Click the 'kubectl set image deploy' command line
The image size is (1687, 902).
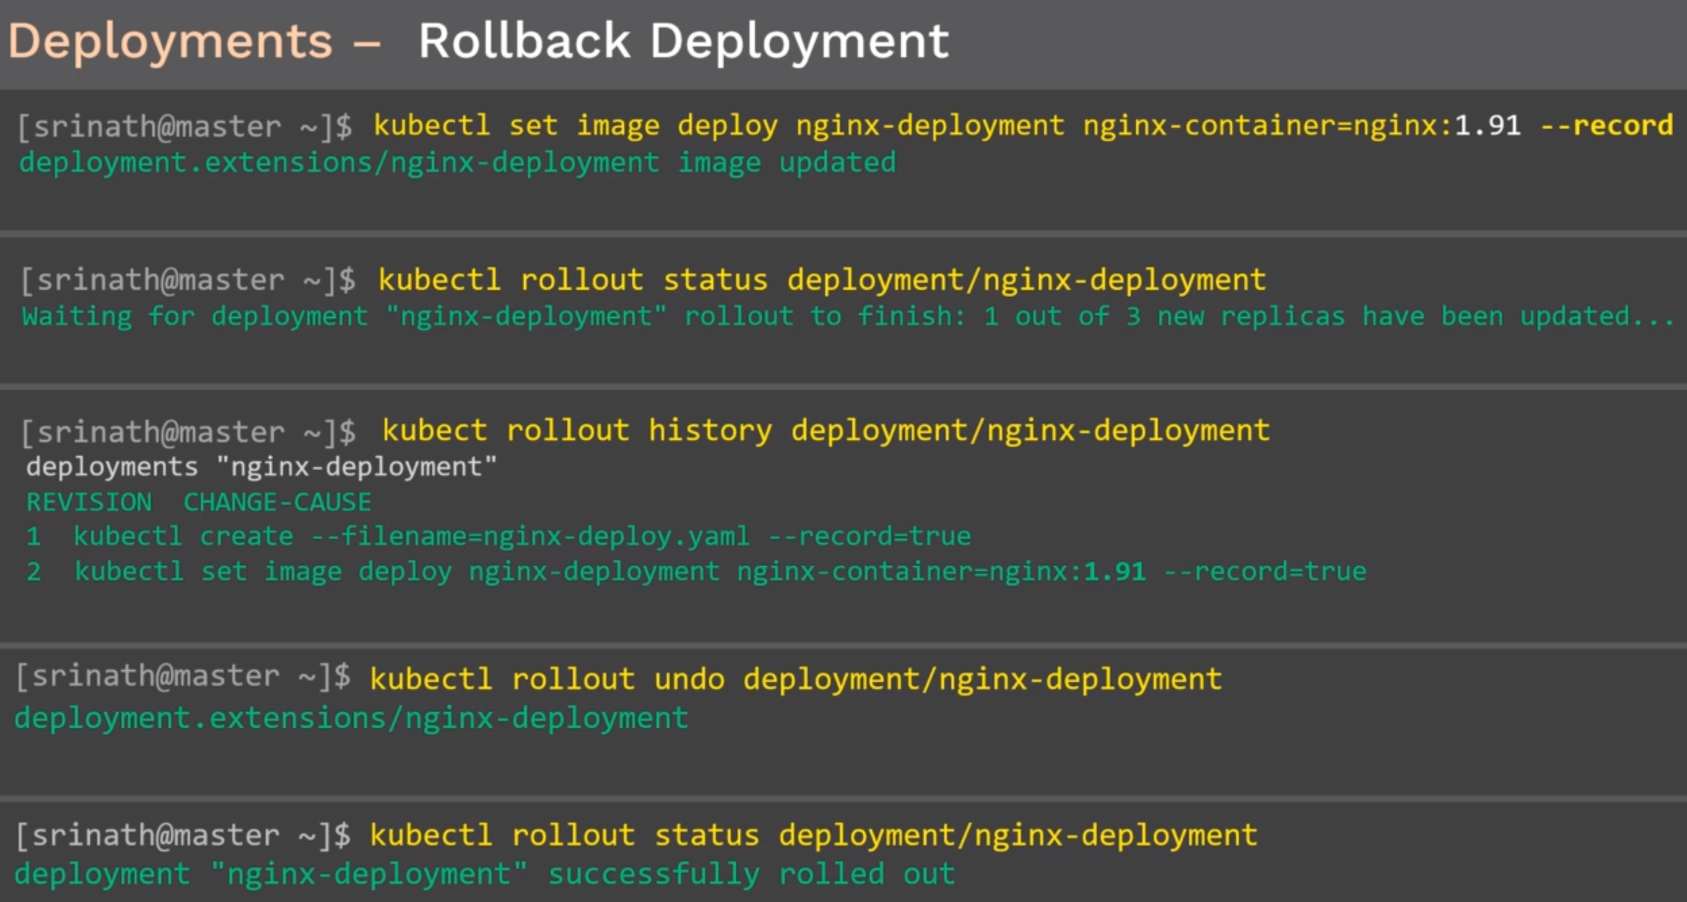[1023, 126]
